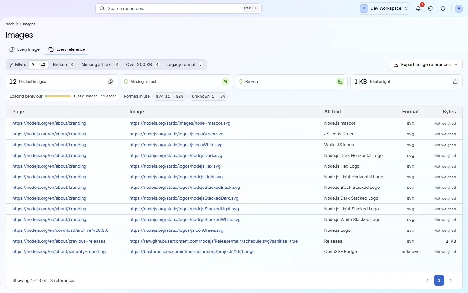This screenshot has height=293, width=468.
Task: Open the nodejsHex.svg image link
Action: 175,166
